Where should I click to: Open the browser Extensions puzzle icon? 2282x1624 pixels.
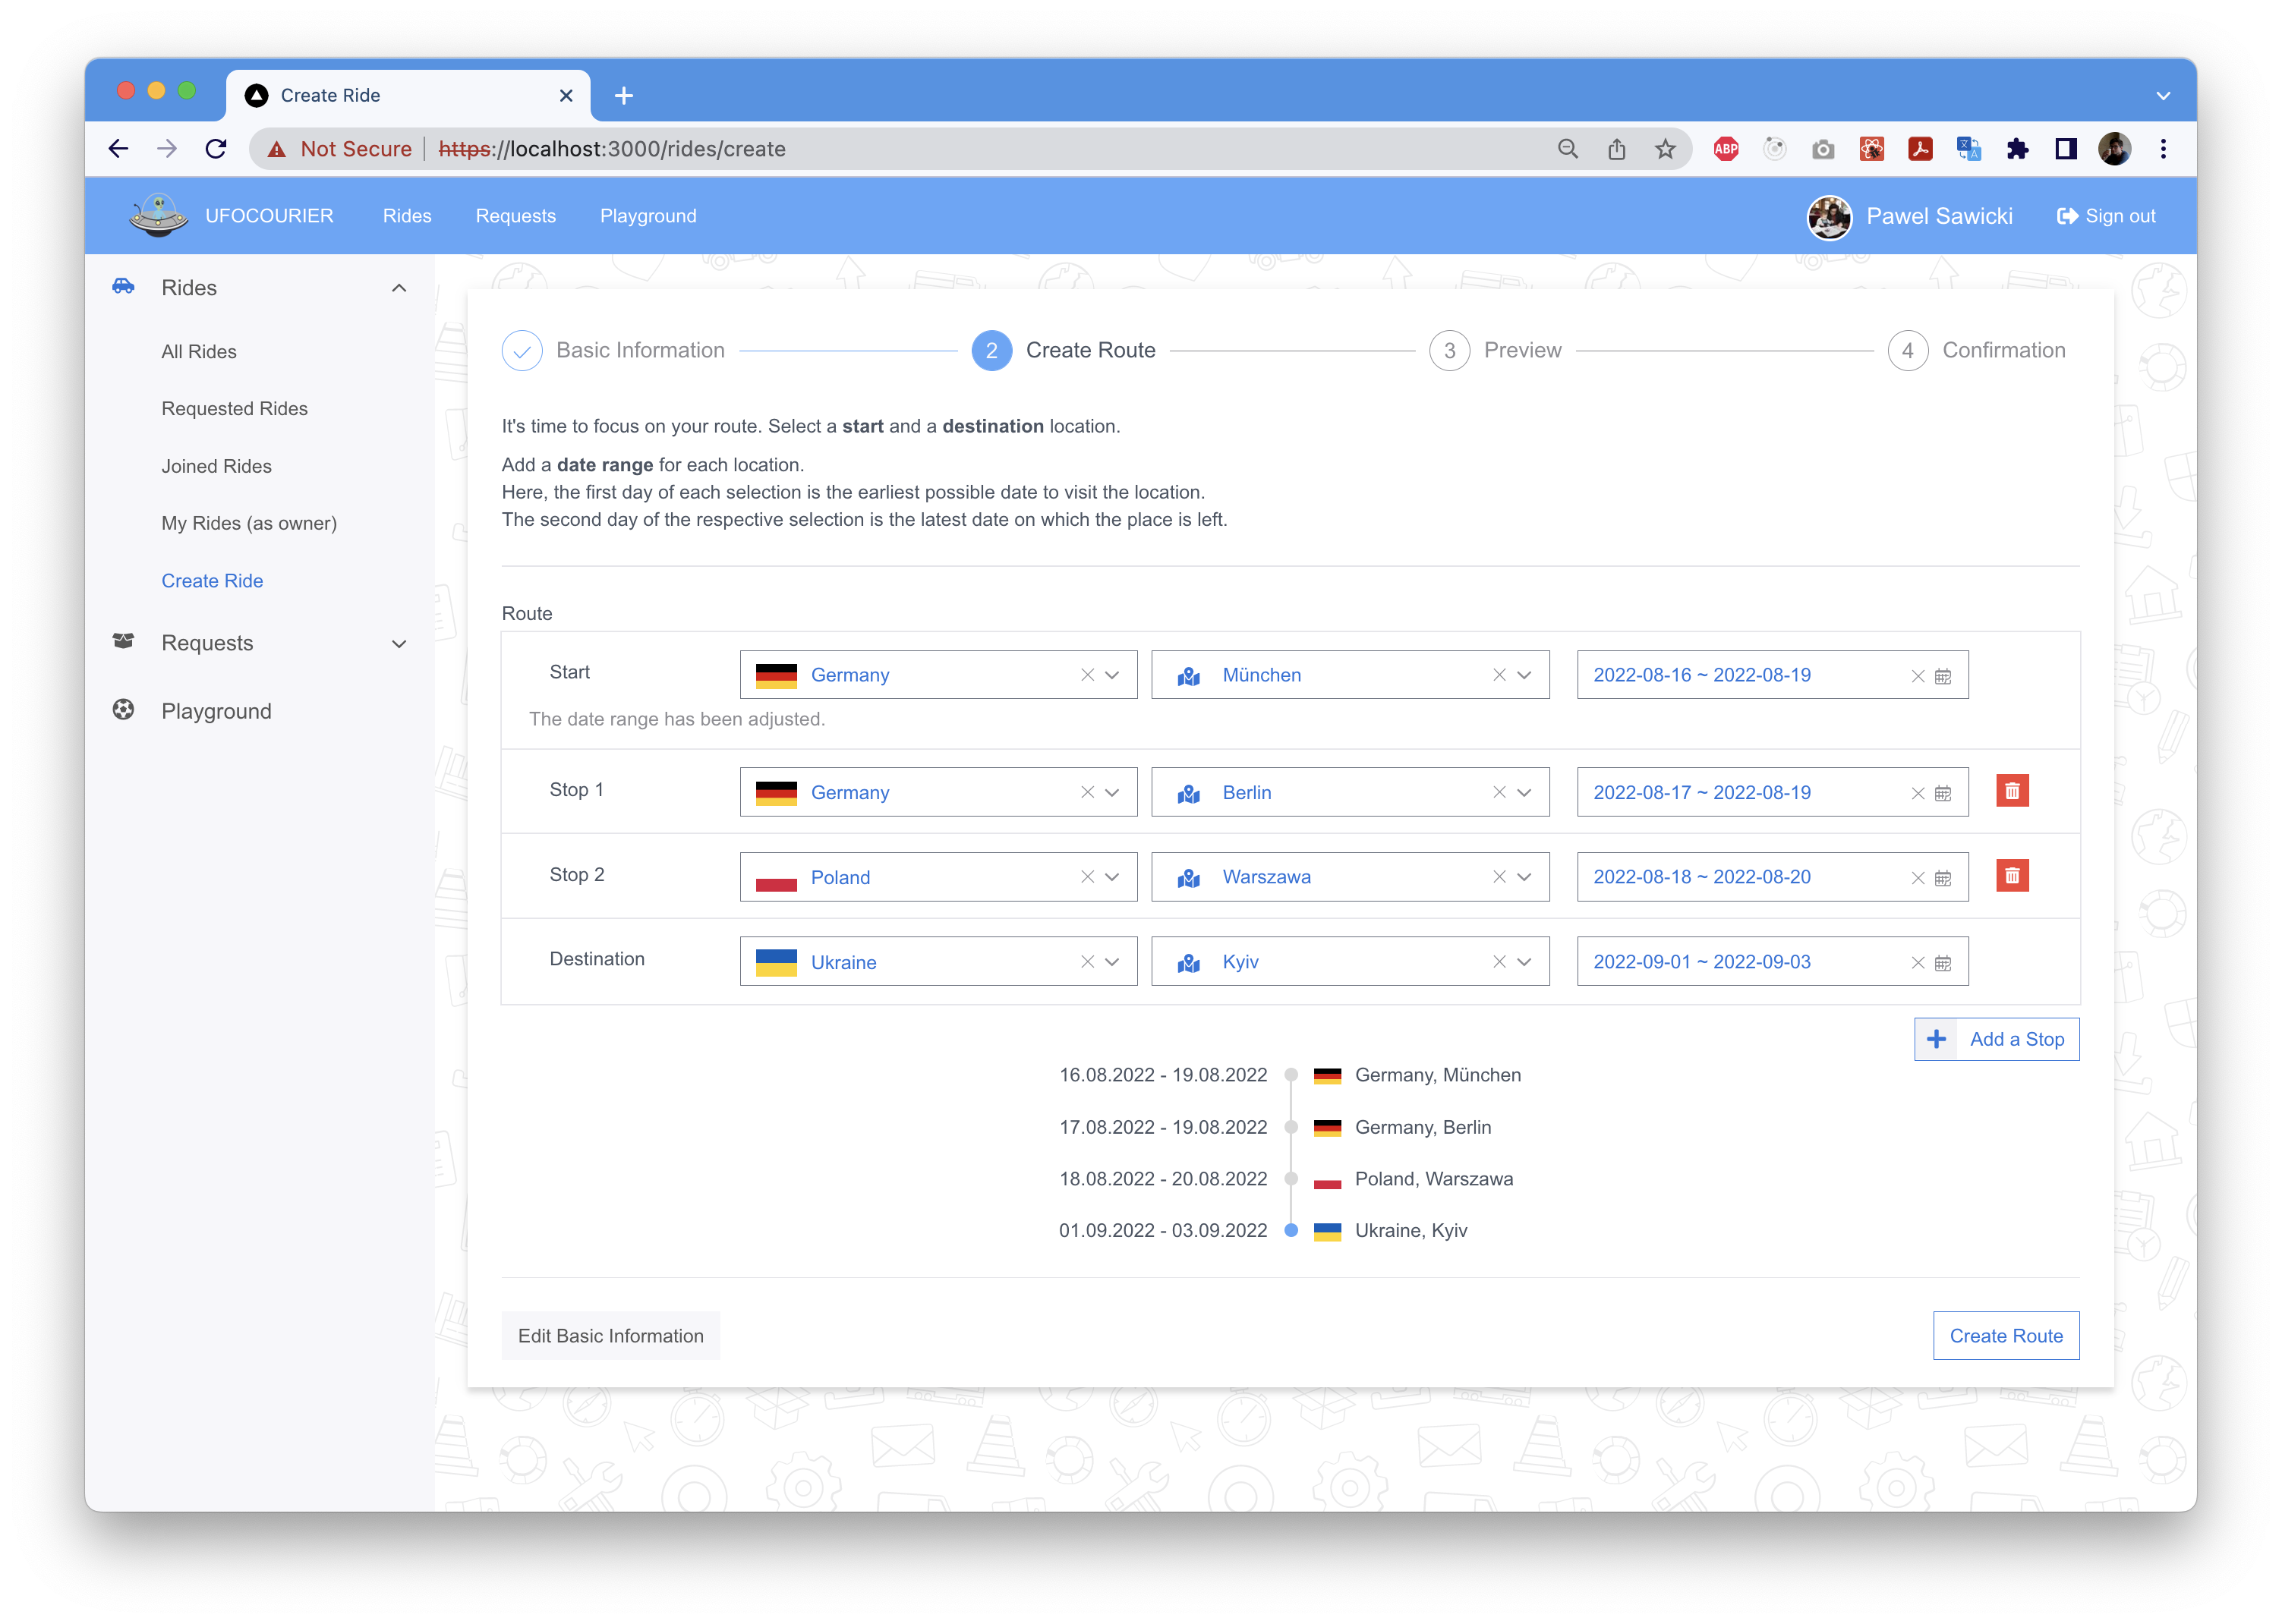pos(2017,149)
